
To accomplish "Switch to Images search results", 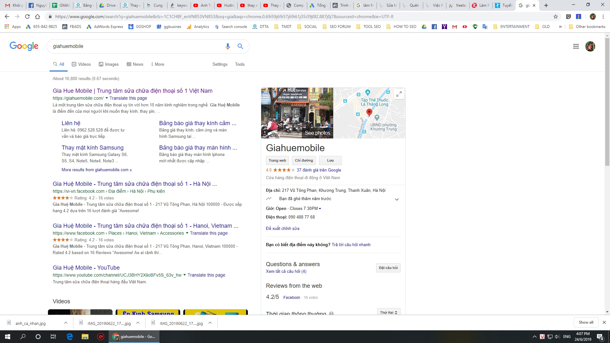I will [x=109, y=64].
